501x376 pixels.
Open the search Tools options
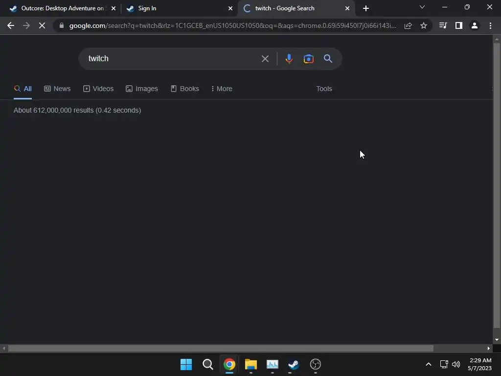(324, 89)
